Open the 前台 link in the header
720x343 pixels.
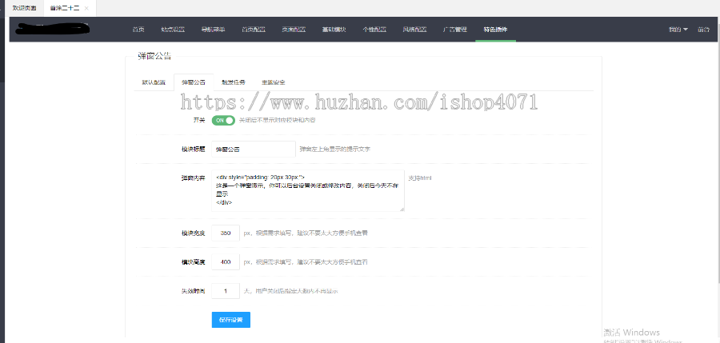[x=703, y=30]
